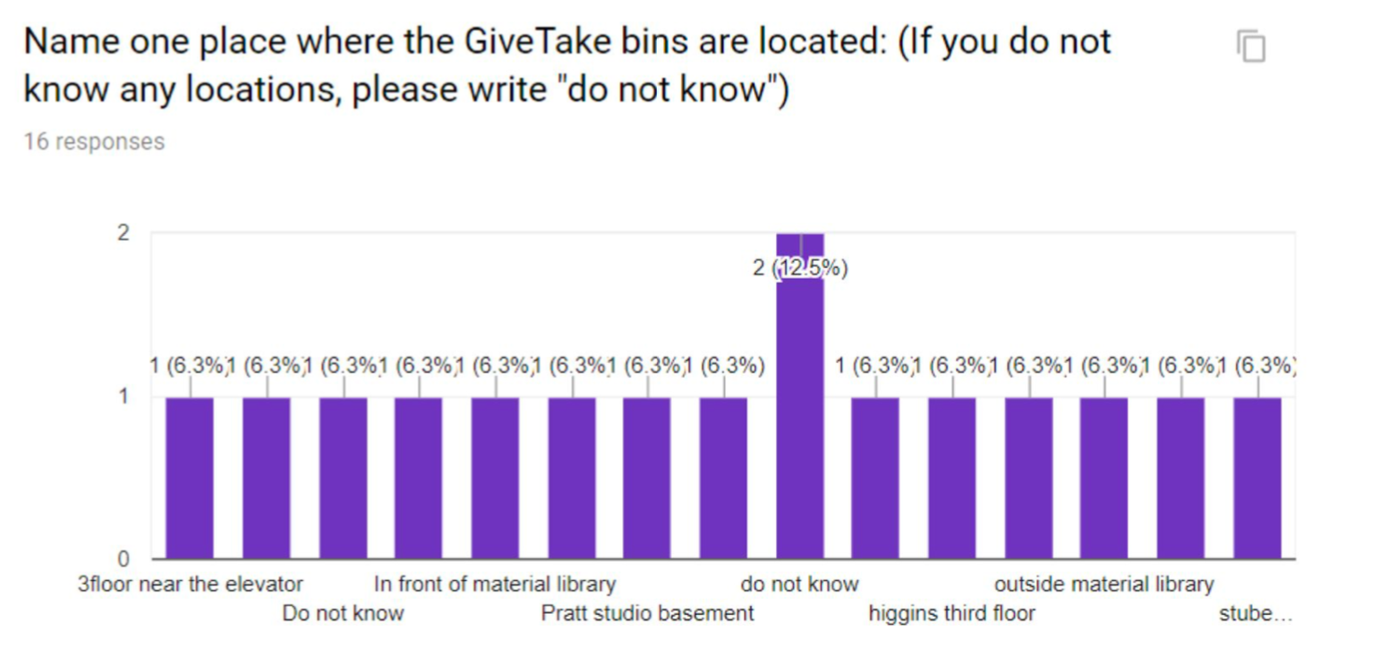Click the y-axis value '2'
Image resolution: width=1380 pixels, height=665 pixels.
coord(124,232)
